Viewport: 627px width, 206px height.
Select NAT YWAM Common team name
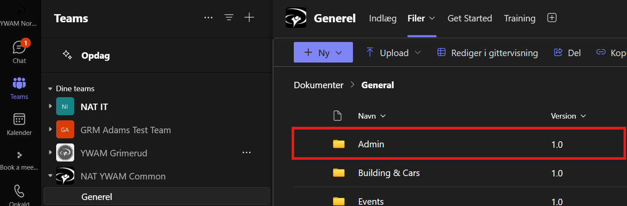click(x=123, y=176)
